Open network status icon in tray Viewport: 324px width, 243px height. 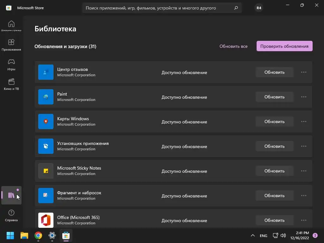tap(276, 235)
